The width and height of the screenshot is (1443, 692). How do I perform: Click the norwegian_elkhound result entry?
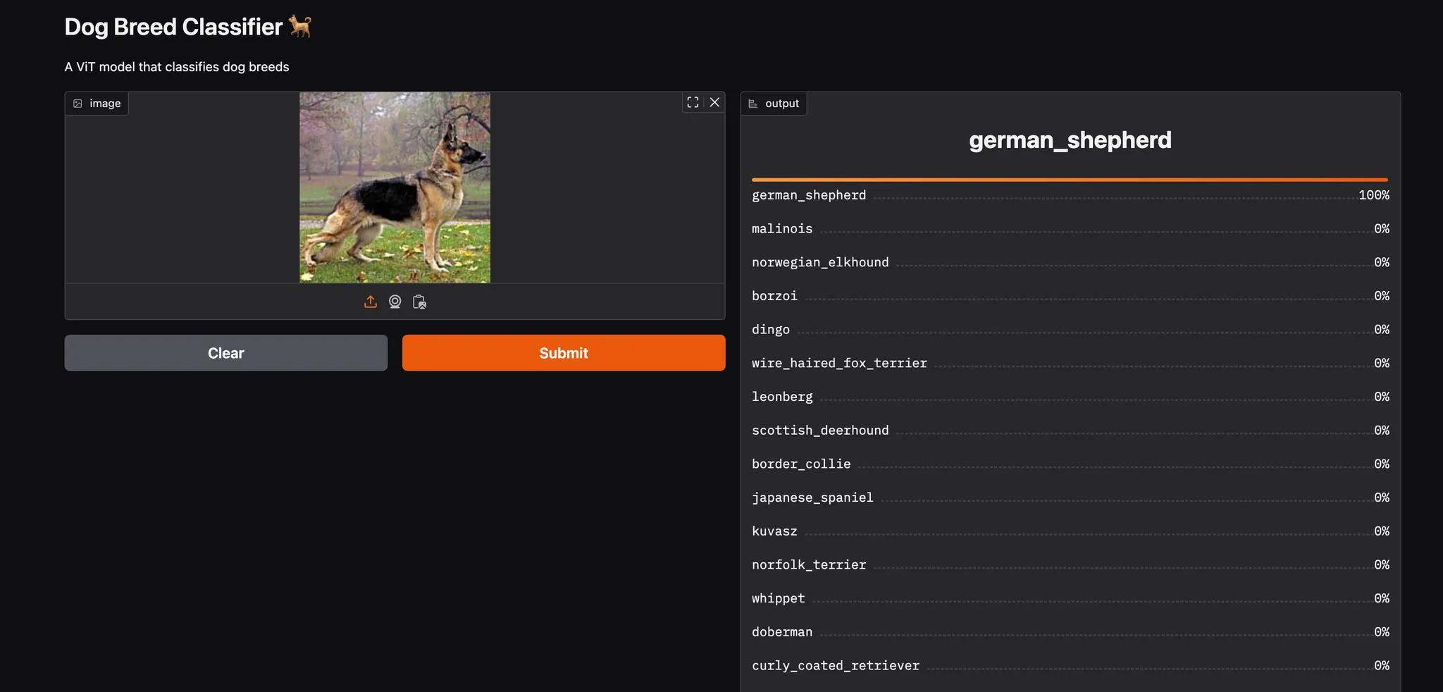pyautogui.click(x=819, y=261)
